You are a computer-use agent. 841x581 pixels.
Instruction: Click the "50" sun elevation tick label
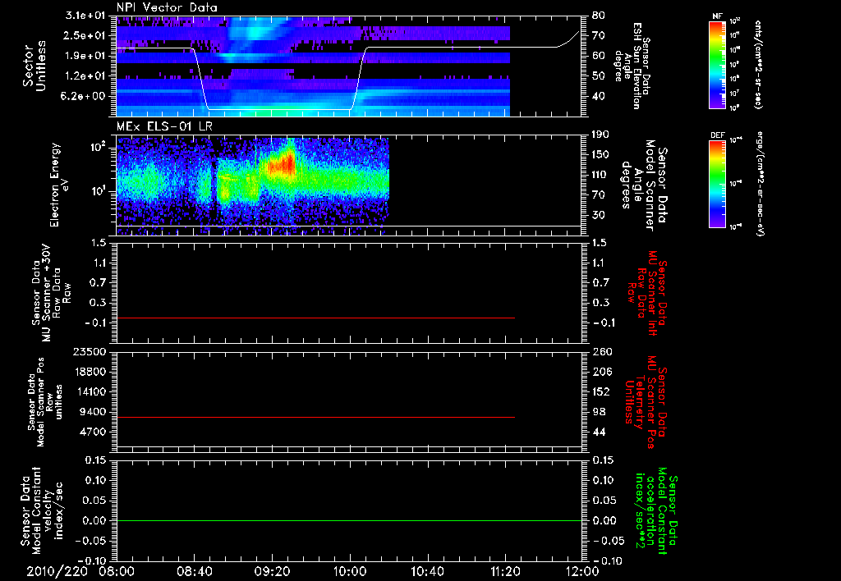(599, 76)
